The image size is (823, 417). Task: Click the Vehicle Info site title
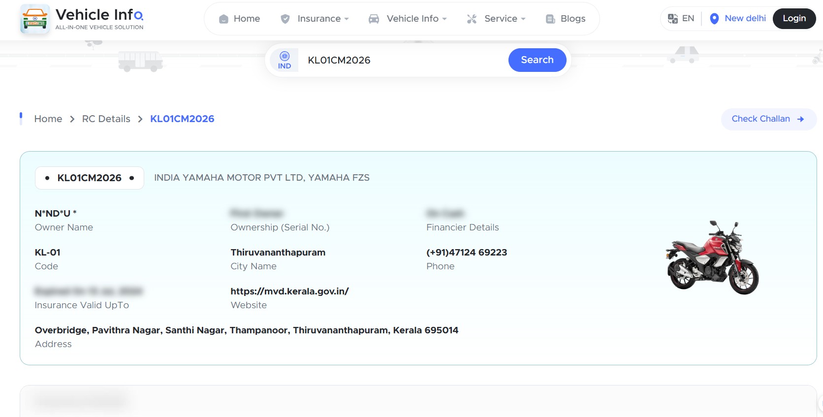tap(99, 14)
